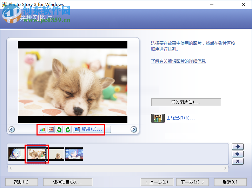This screenshot has height=188, width=252.
Task: Proceed with the 下一步(N) button
Action: (x=193, y=182)
